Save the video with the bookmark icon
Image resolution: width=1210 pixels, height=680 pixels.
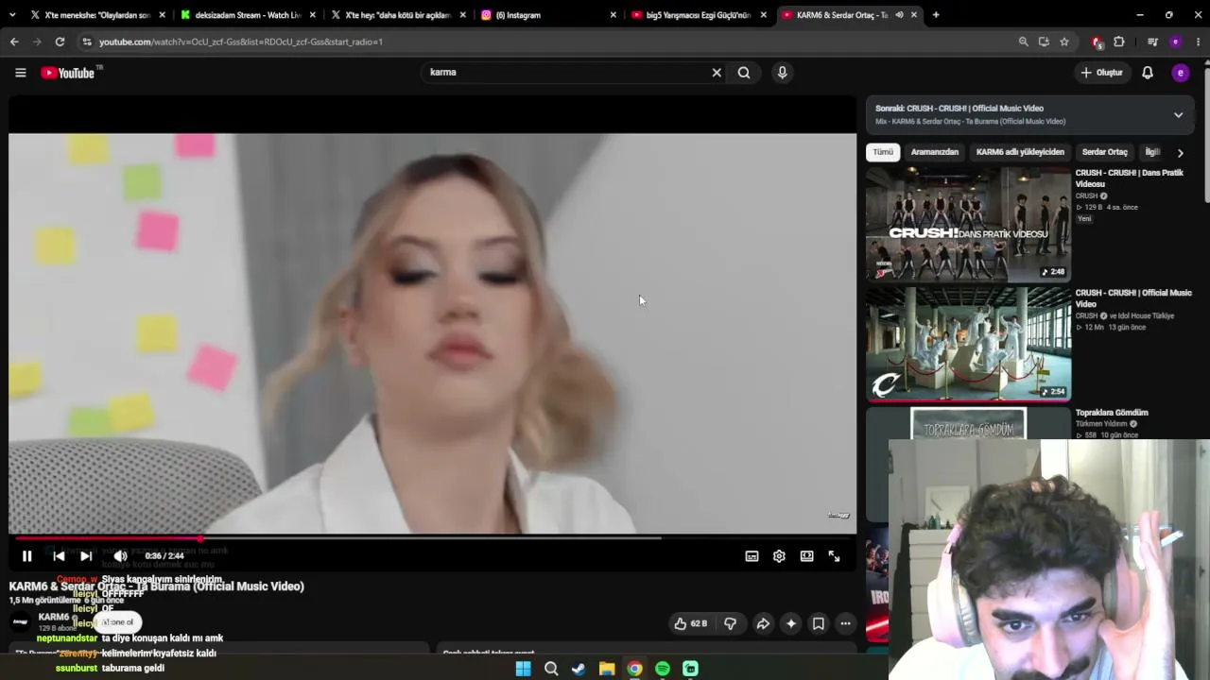819,623
